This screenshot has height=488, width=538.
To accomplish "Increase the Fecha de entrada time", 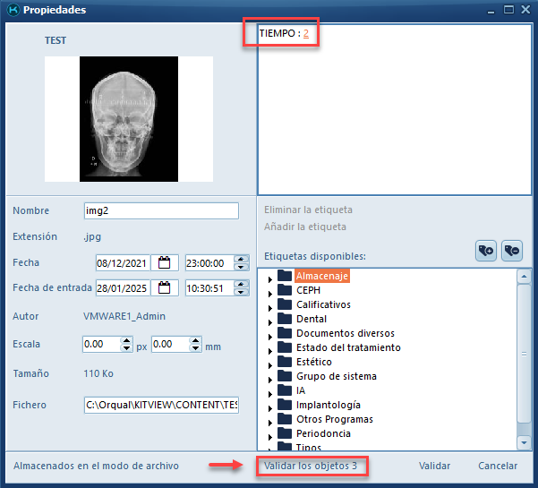I will click(x=241, y=284).
